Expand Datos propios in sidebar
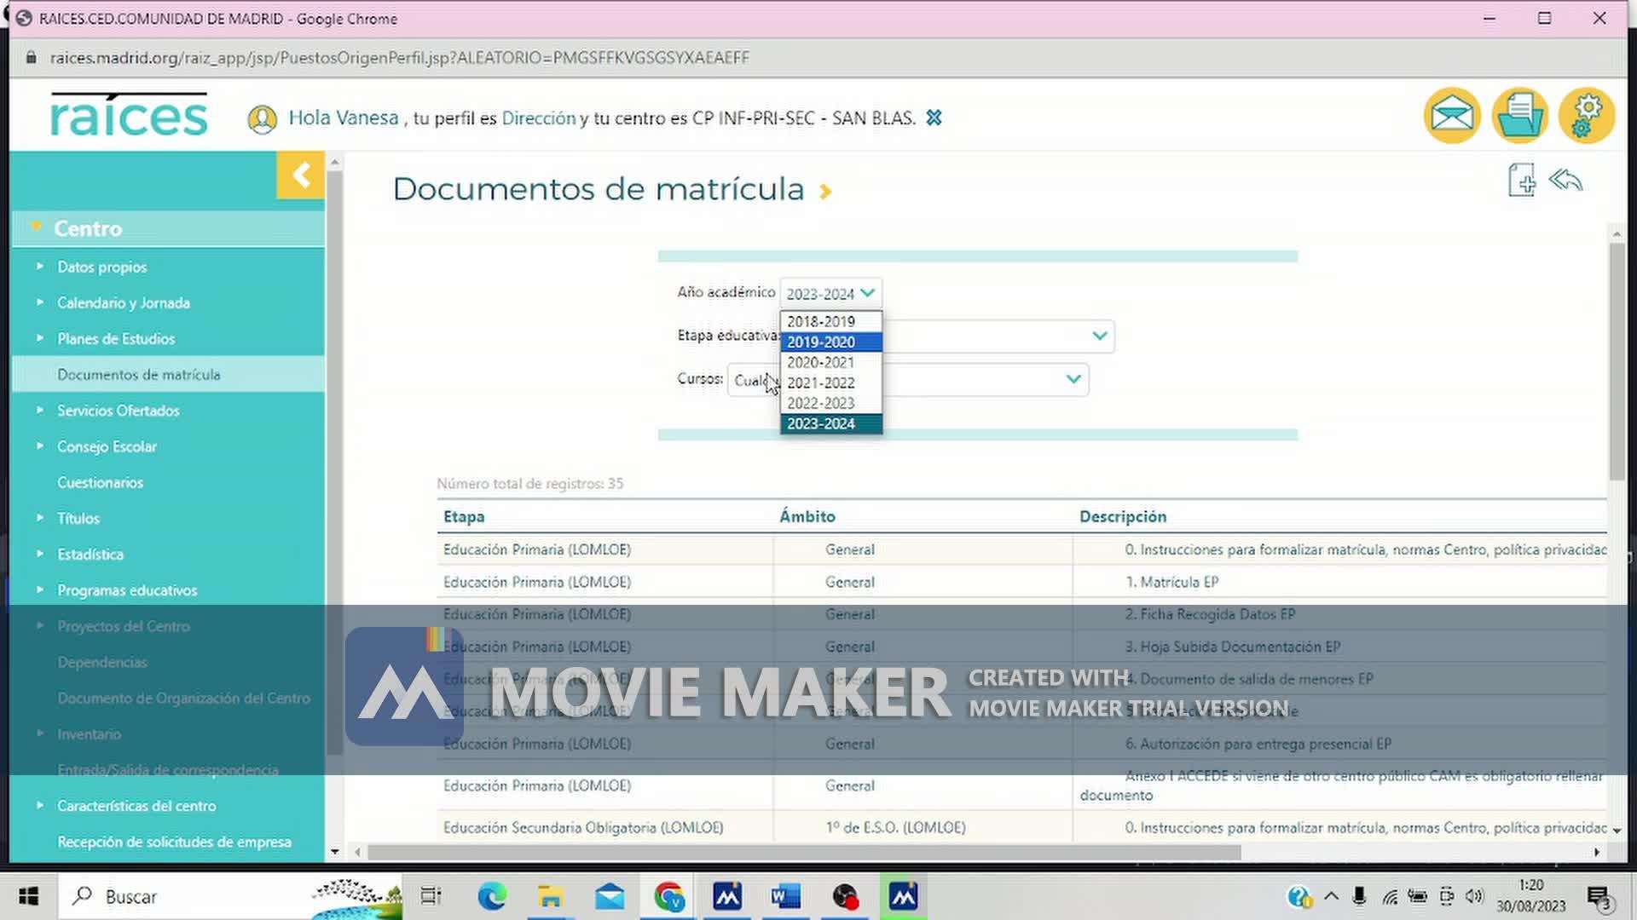 tap(101, 267)
